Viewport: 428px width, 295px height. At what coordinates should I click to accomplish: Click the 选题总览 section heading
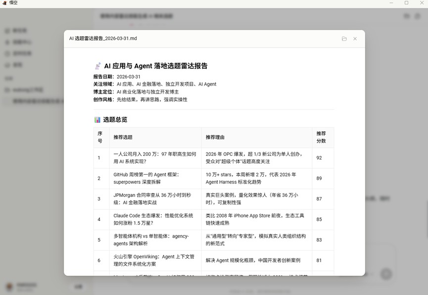pos(115,119)
